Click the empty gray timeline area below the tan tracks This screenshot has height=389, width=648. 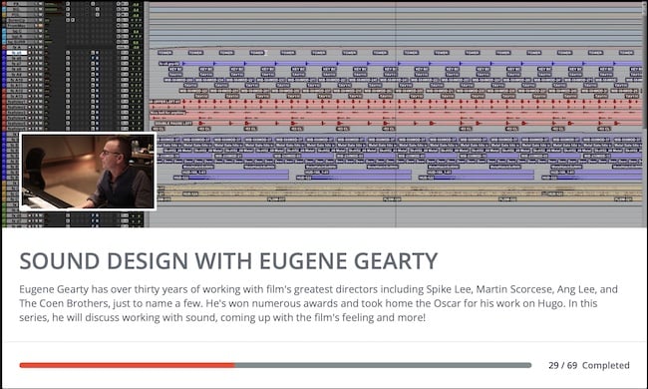tap(395, 215)
